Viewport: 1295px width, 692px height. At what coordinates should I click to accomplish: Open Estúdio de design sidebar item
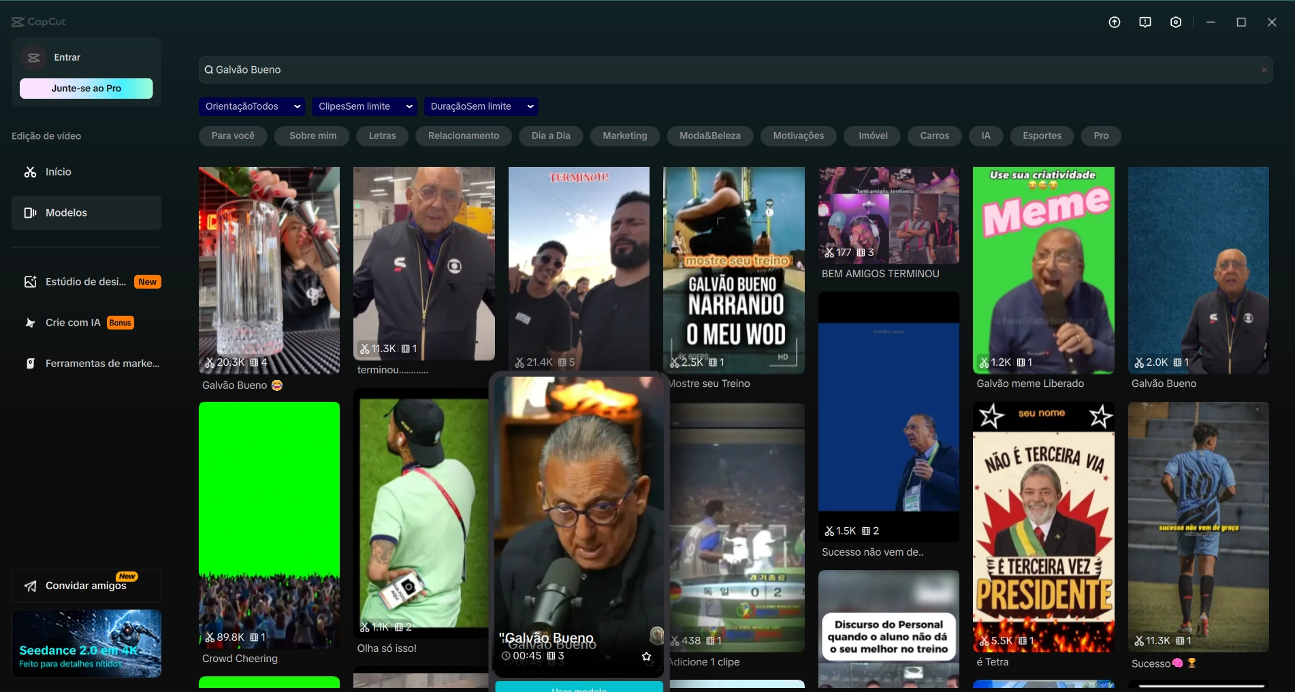point(86,282)
